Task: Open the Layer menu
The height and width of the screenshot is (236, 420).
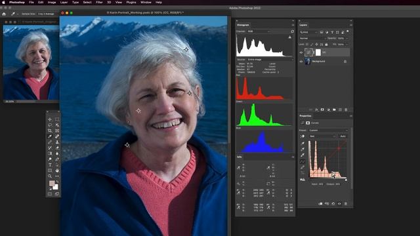Action: [x=64, y=2]
